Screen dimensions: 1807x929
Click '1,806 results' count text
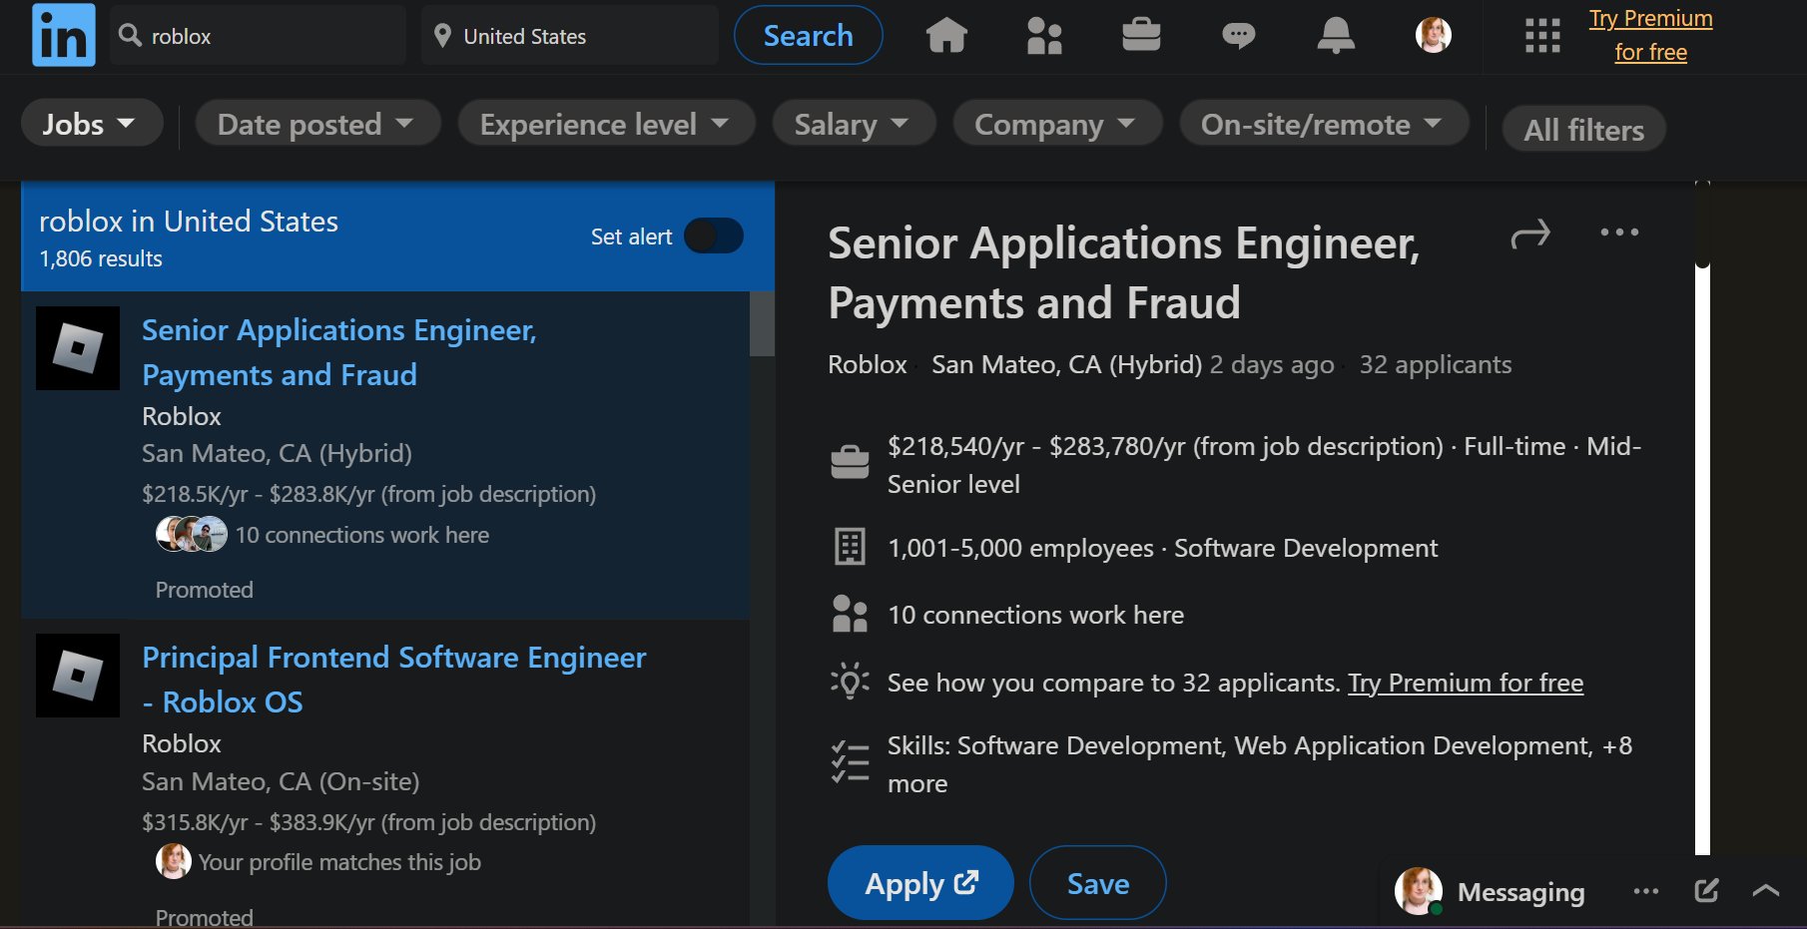(101, 258)
